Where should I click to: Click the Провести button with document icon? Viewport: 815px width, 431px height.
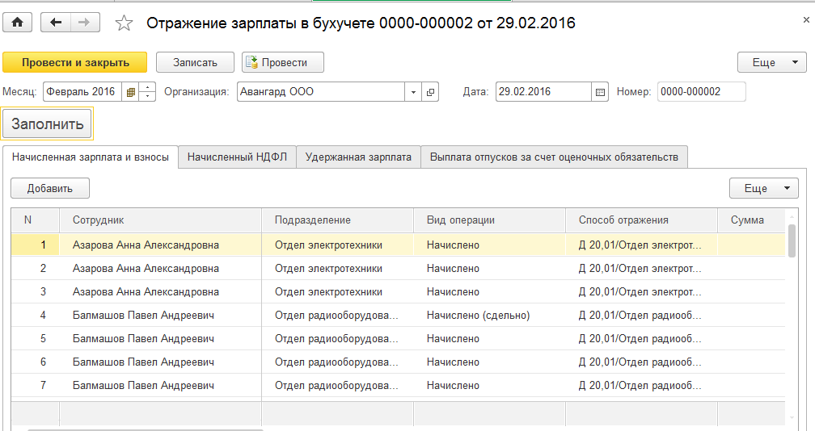282,62
